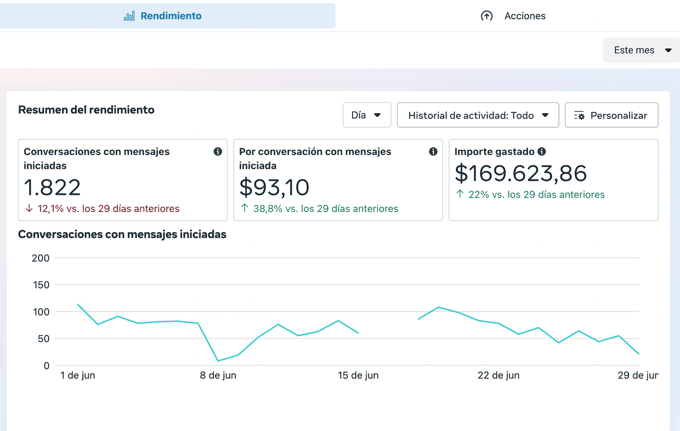Click the caret arrow on Este mes
This screenshot has height=431, width=680.
(668, 51)
